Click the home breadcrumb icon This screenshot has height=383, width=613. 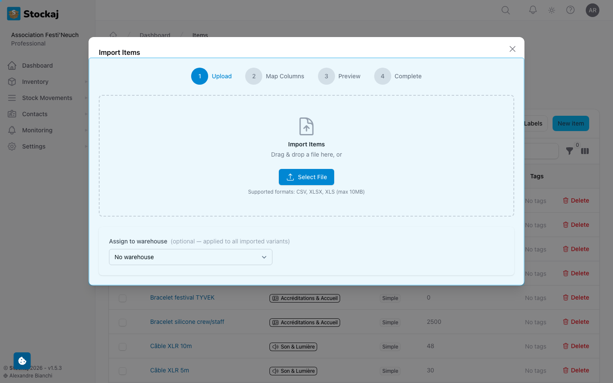(x=113, y=35)
